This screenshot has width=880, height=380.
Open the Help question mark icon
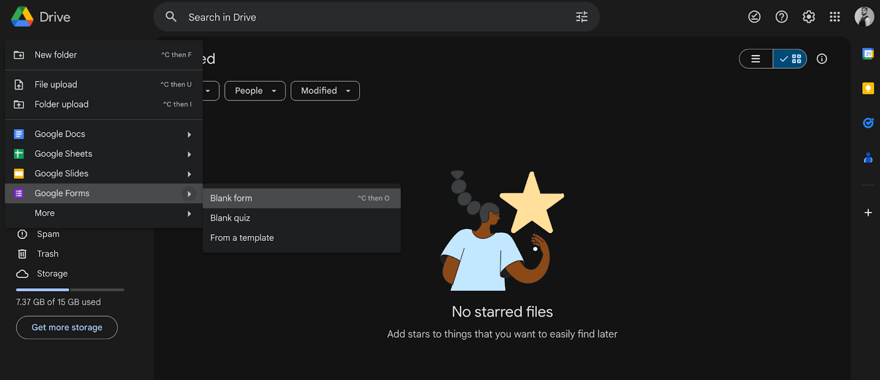pyautogui.click(x=782, y=17)
